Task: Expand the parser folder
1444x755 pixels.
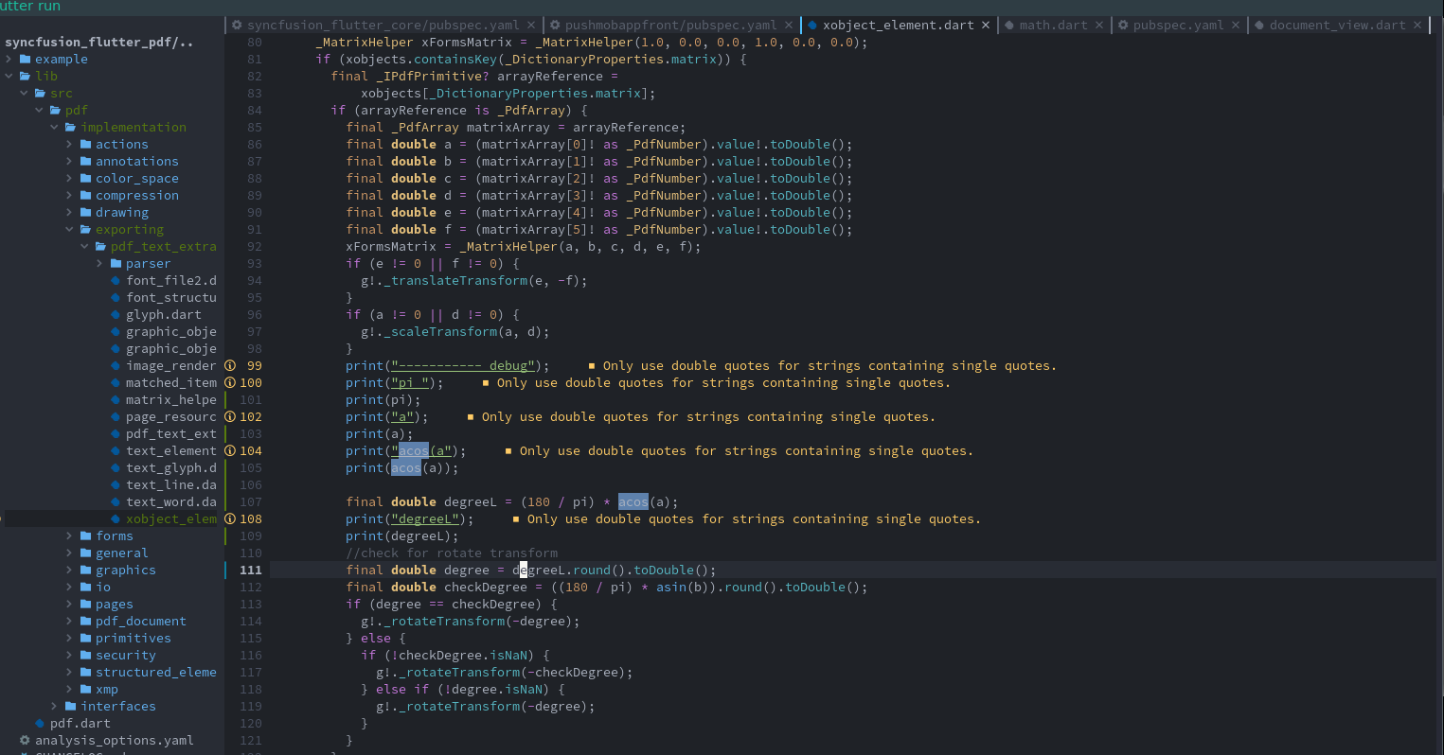Action: (98, 263)
